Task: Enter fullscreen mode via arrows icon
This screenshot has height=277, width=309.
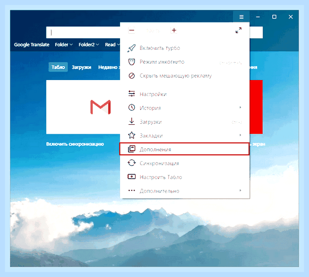Action: click(x=238, y=30)
